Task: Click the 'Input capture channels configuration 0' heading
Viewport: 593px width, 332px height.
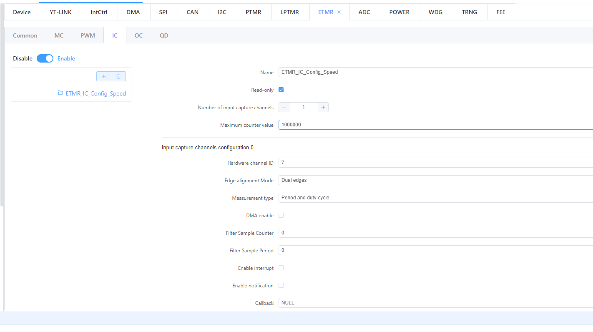Action: (x=208, y=148)
